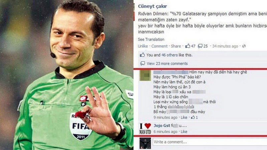This screenshot has width=267, height=150.
Task: Click the thumbs-up icon beside 47
Action: tap(188, 46)
